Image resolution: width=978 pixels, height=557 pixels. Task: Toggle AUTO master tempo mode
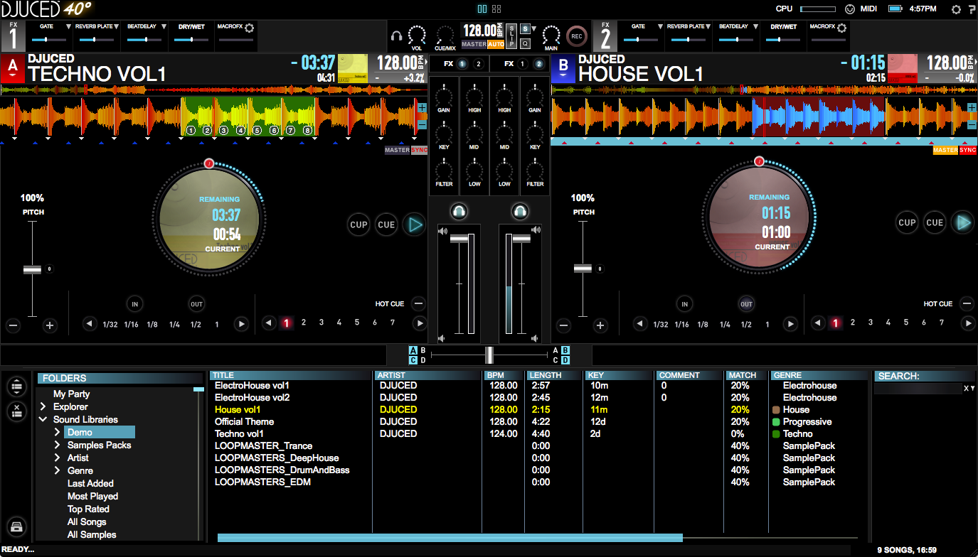coord(496,44)
